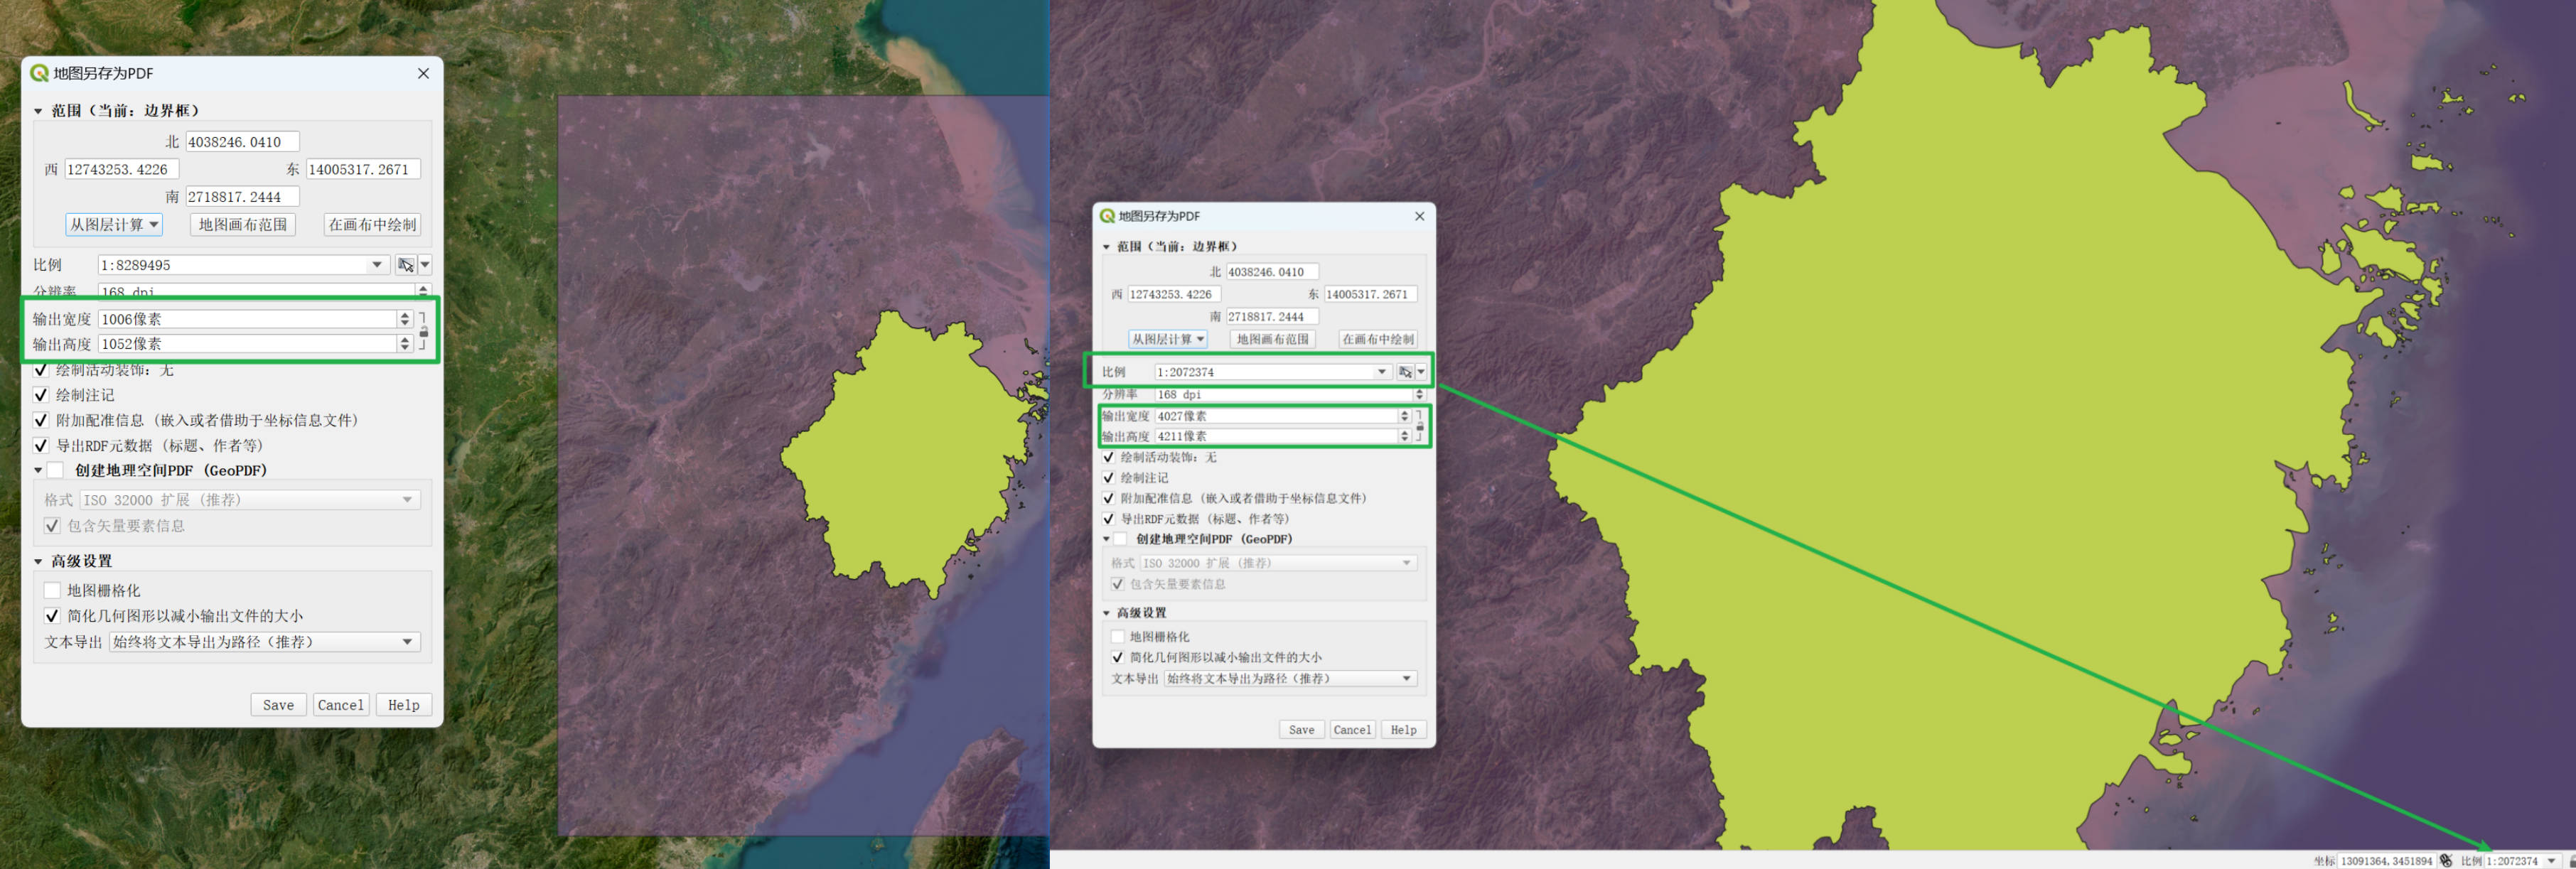Enable 地图栅格化 checkbox in the 1052像素 dialog

[x=53, y=591]
